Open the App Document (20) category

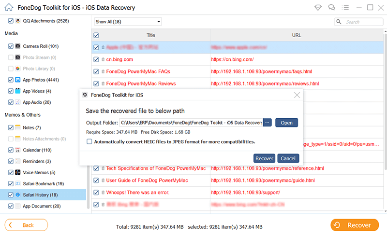click(x=42, y=206)
